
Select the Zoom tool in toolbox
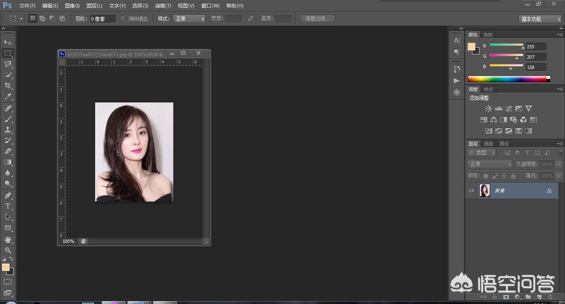tap(8, 250)
